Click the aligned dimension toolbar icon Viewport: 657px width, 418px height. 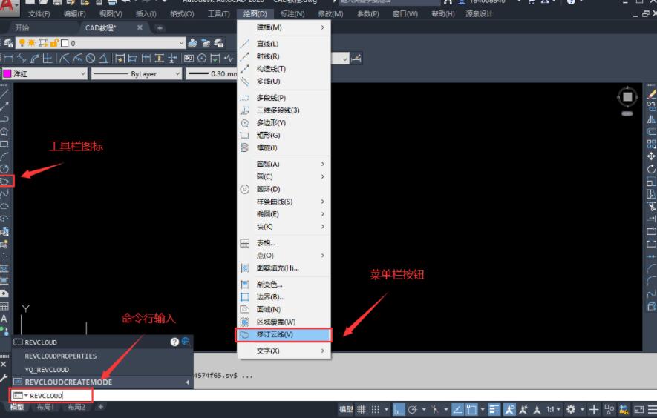(22, 59)
